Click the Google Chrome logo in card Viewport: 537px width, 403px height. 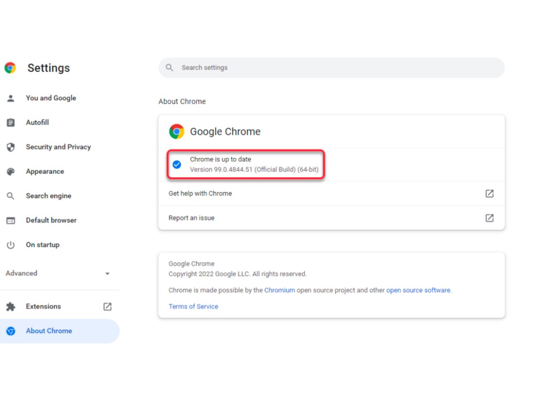pyautogui.click(x=177, y=132)
